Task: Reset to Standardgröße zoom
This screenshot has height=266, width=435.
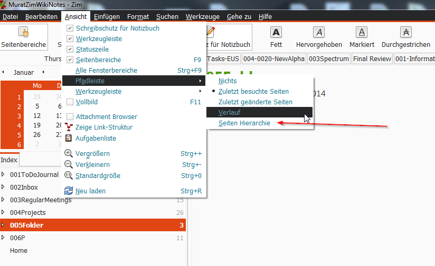Action: pyautogui.click(x=98, y=175)
